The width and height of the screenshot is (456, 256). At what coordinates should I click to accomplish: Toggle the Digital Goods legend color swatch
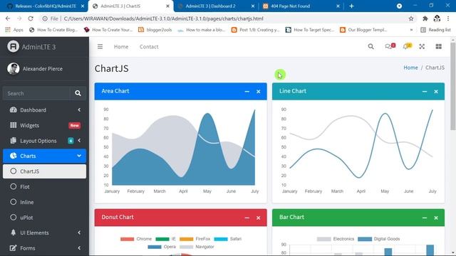[365, 239]
